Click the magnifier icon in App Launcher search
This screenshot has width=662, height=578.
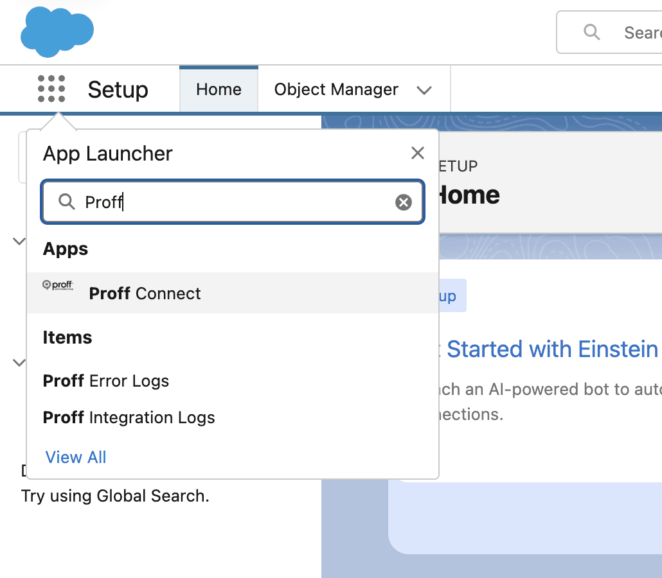coord(67,202)
